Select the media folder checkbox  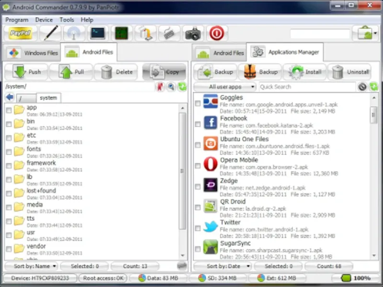9,208
